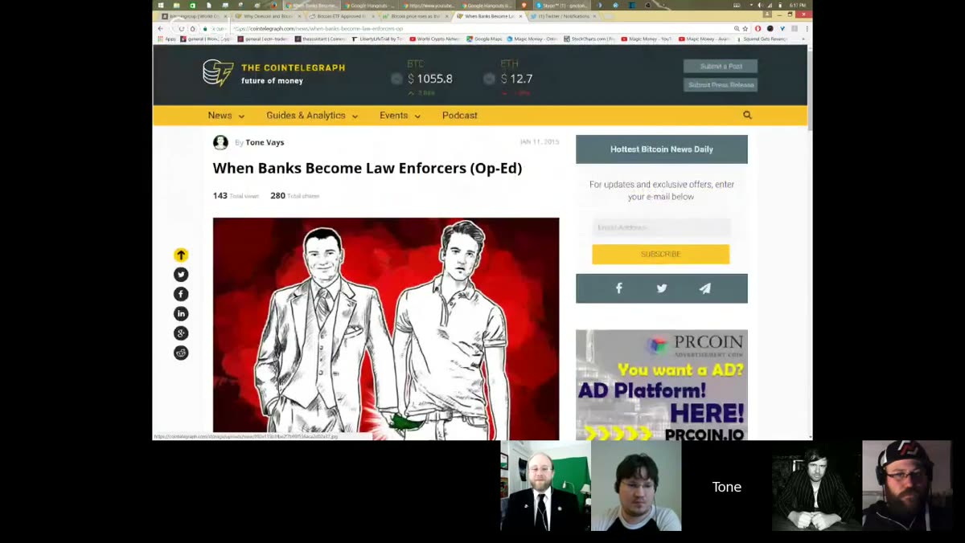Open Facebook page from the newsletter box
This screenshot has height=543, width=965.
(x=618, y=288)
